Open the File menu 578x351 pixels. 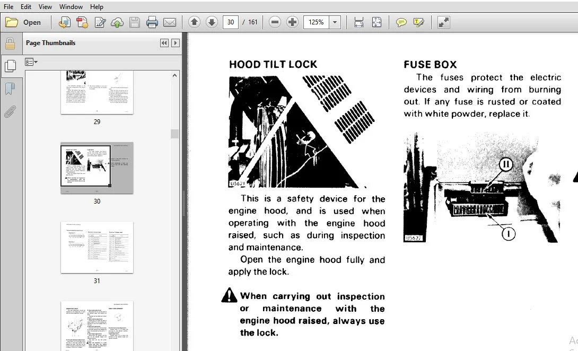pos(8,7)
